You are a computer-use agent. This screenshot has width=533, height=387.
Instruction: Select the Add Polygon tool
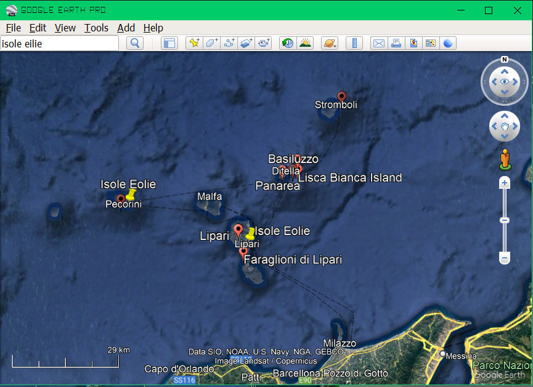[x=212, y=43]
